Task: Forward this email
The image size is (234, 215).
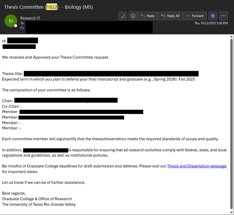Action: click(195, 16)
